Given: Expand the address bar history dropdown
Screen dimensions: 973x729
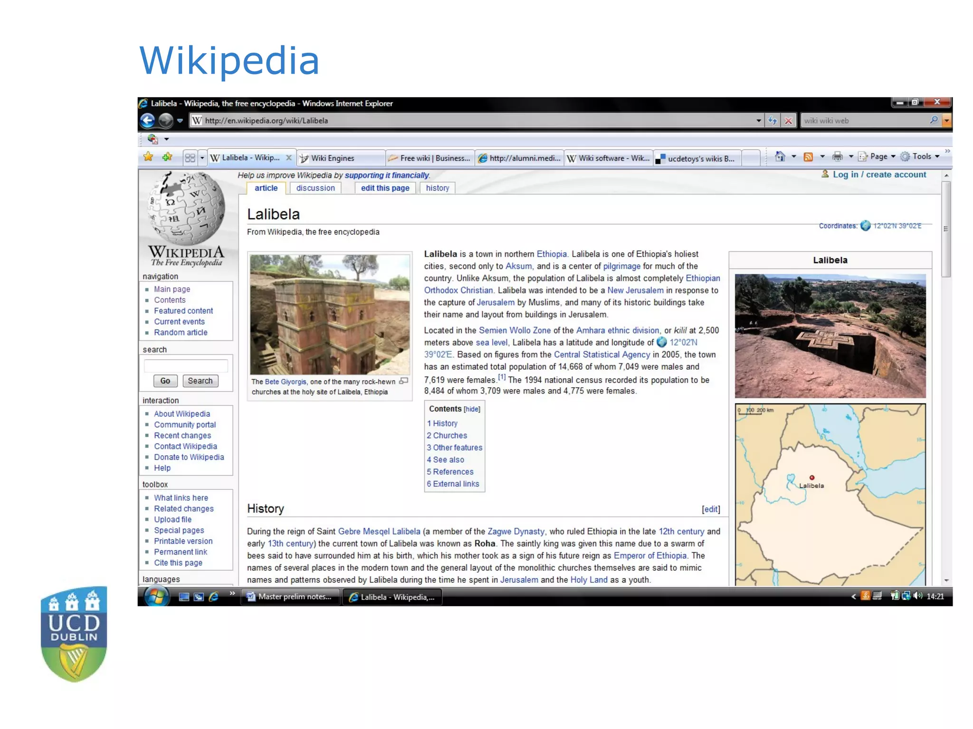Looking at the screenshot, I should pos(759,121).
